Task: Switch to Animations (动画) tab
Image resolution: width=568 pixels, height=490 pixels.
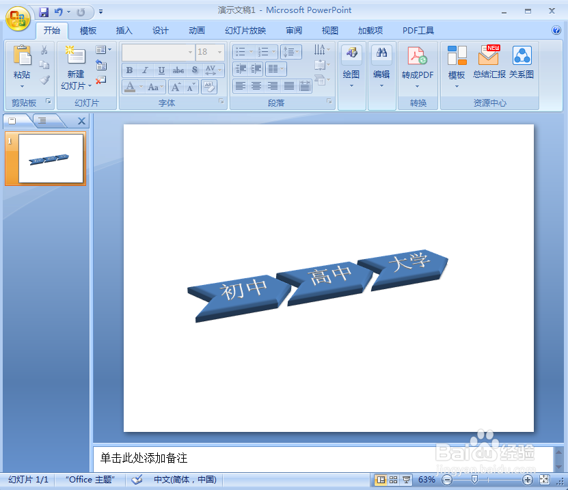Action: click(x=197, y=31)
